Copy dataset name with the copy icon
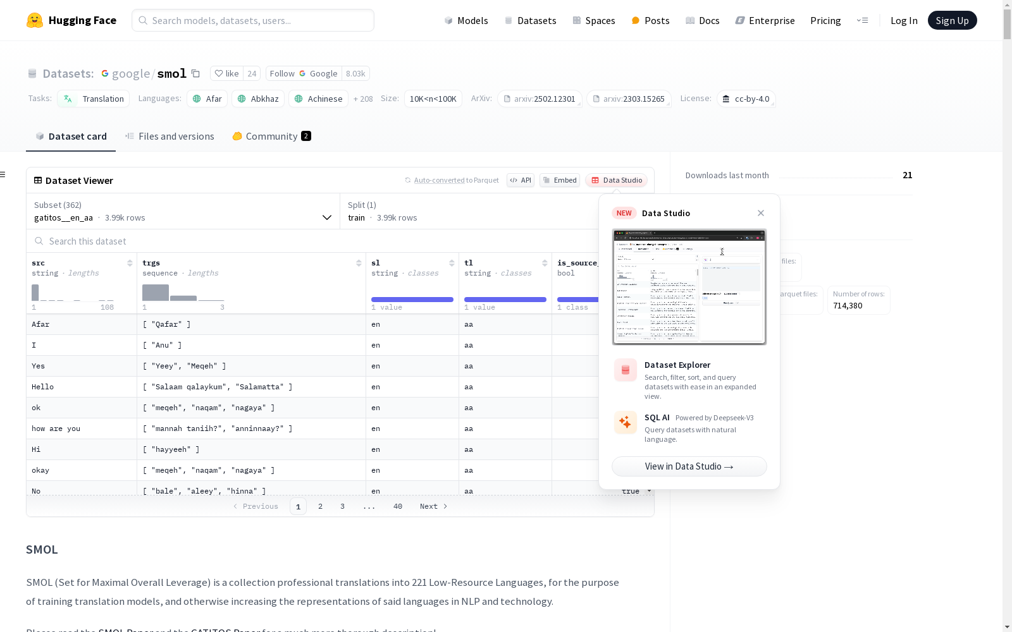This screenshot has width=1012, height=632. 196,73
